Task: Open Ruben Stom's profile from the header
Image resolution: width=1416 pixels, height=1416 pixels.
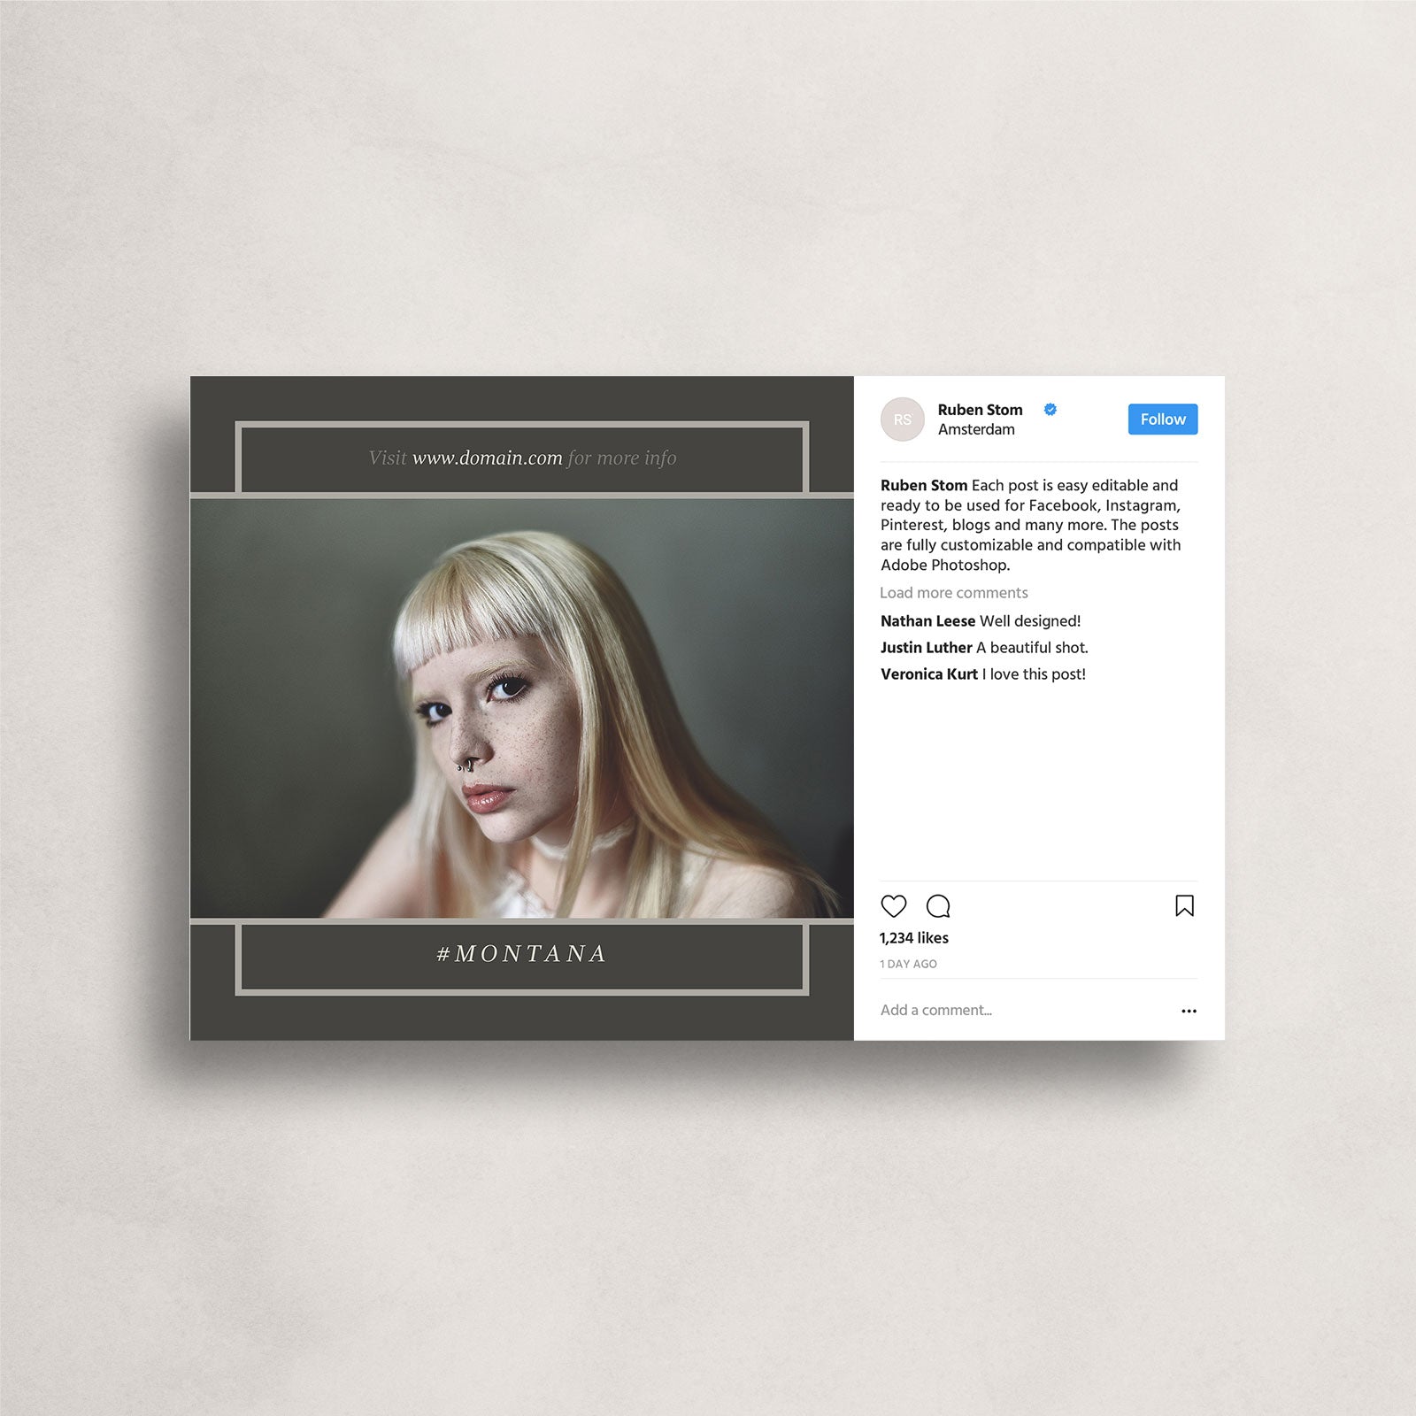Action: point(980,410)
